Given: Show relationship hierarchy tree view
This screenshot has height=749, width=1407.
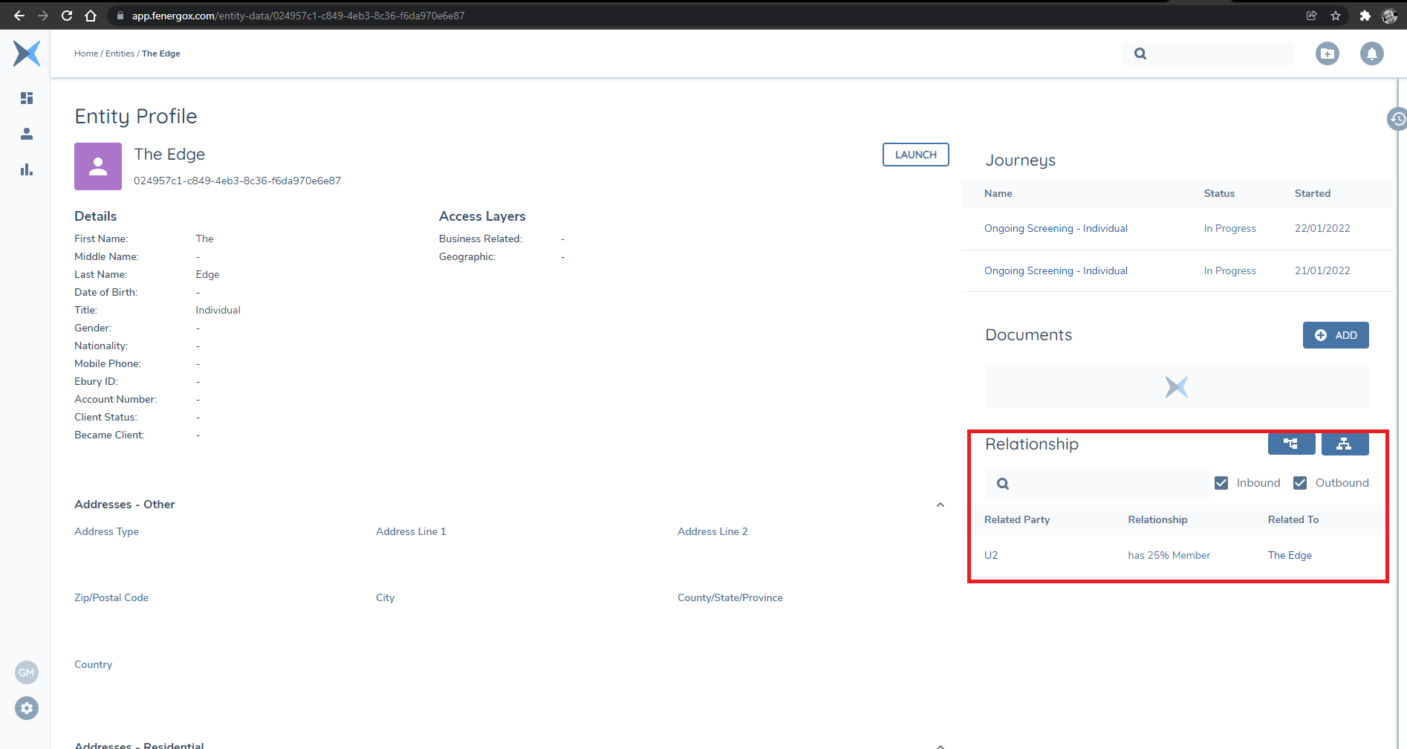Looking at the screenshot, I should point(1291,444).
